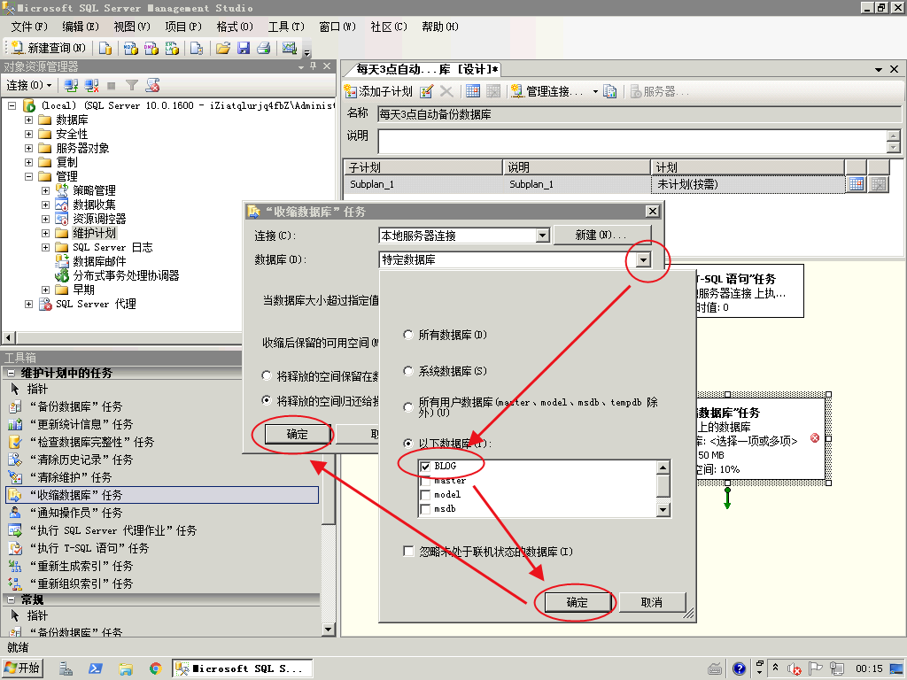Check the model database checkbox
The width and height of the screenshot is (907, 680).
(x=426, y=495)
